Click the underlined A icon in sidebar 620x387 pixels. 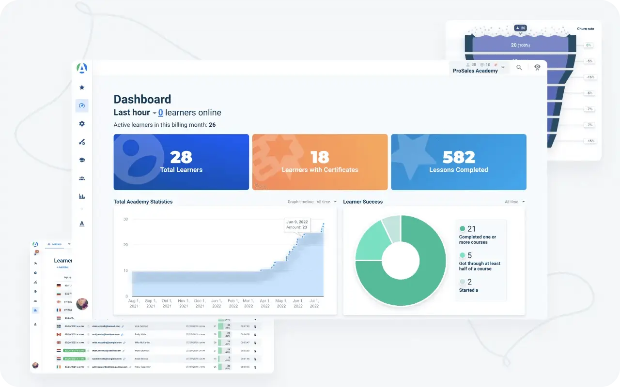coord(82,223)
